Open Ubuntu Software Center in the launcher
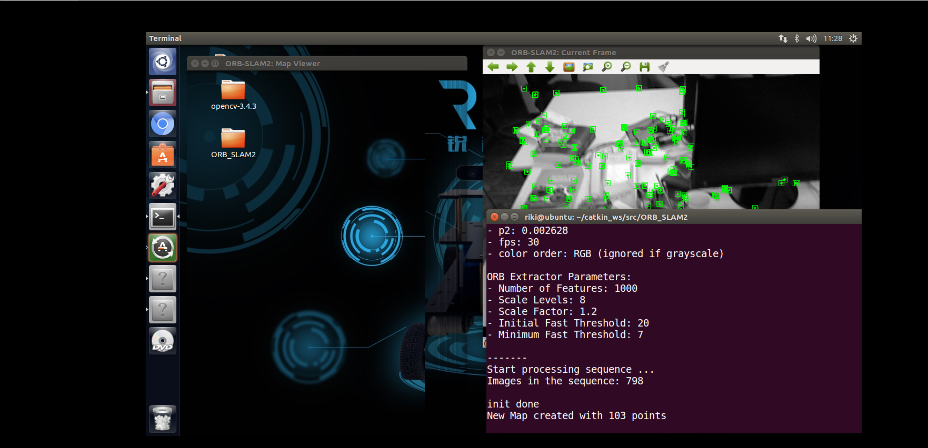This screenshot has height=448, width=928. 163,155
